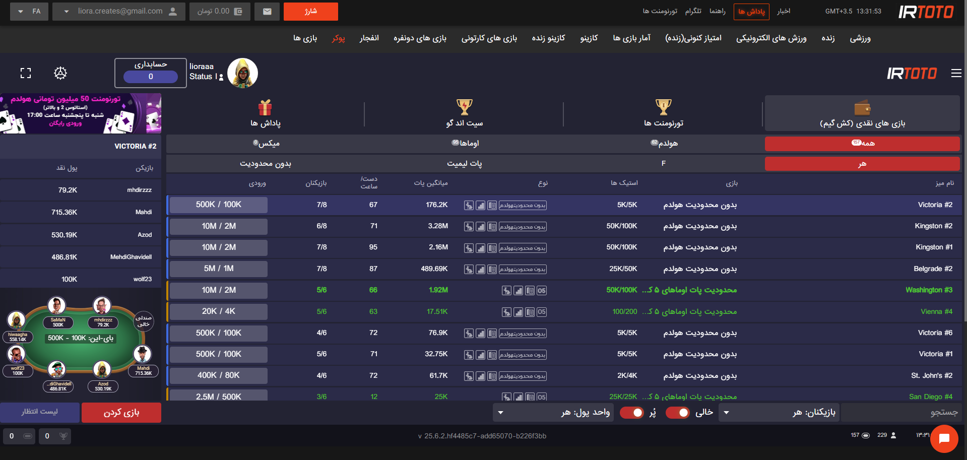Expand the 'بازیکنان: هر' players dropdown
Viewport: 967px width, 460px height.
[x=780, y=413]
